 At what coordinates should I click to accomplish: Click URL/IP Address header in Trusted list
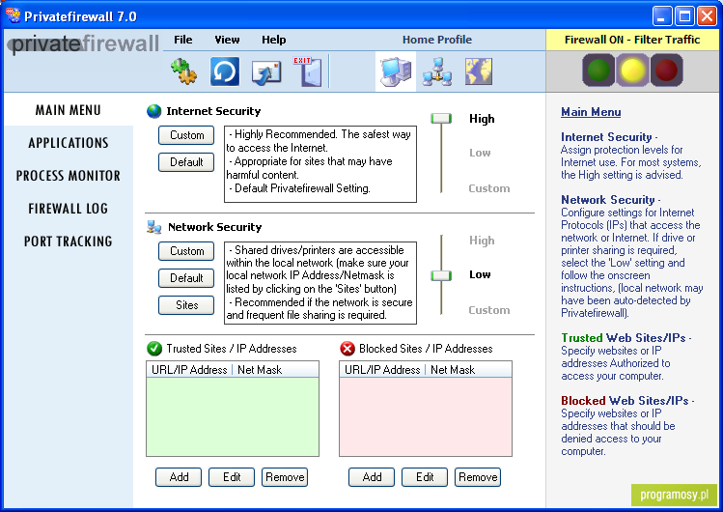pos(189,369)
